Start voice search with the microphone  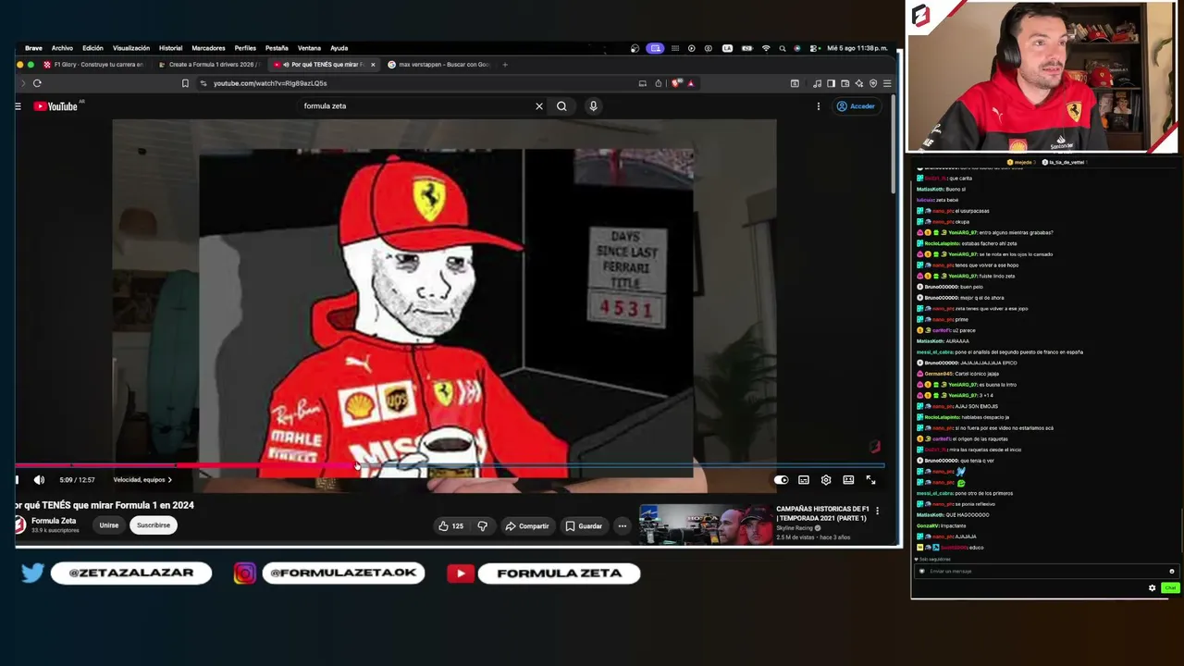(593, 106)
